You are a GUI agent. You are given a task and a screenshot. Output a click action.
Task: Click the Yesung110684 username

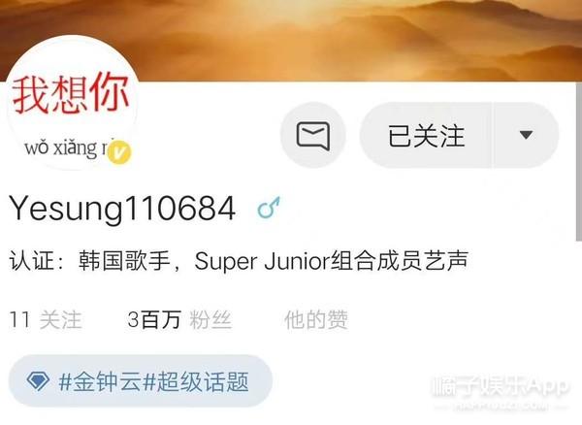(122, 209)
